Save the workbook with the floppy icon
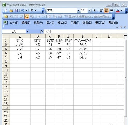The height and width of the screenshot is (125, 128). coord(16,11)
